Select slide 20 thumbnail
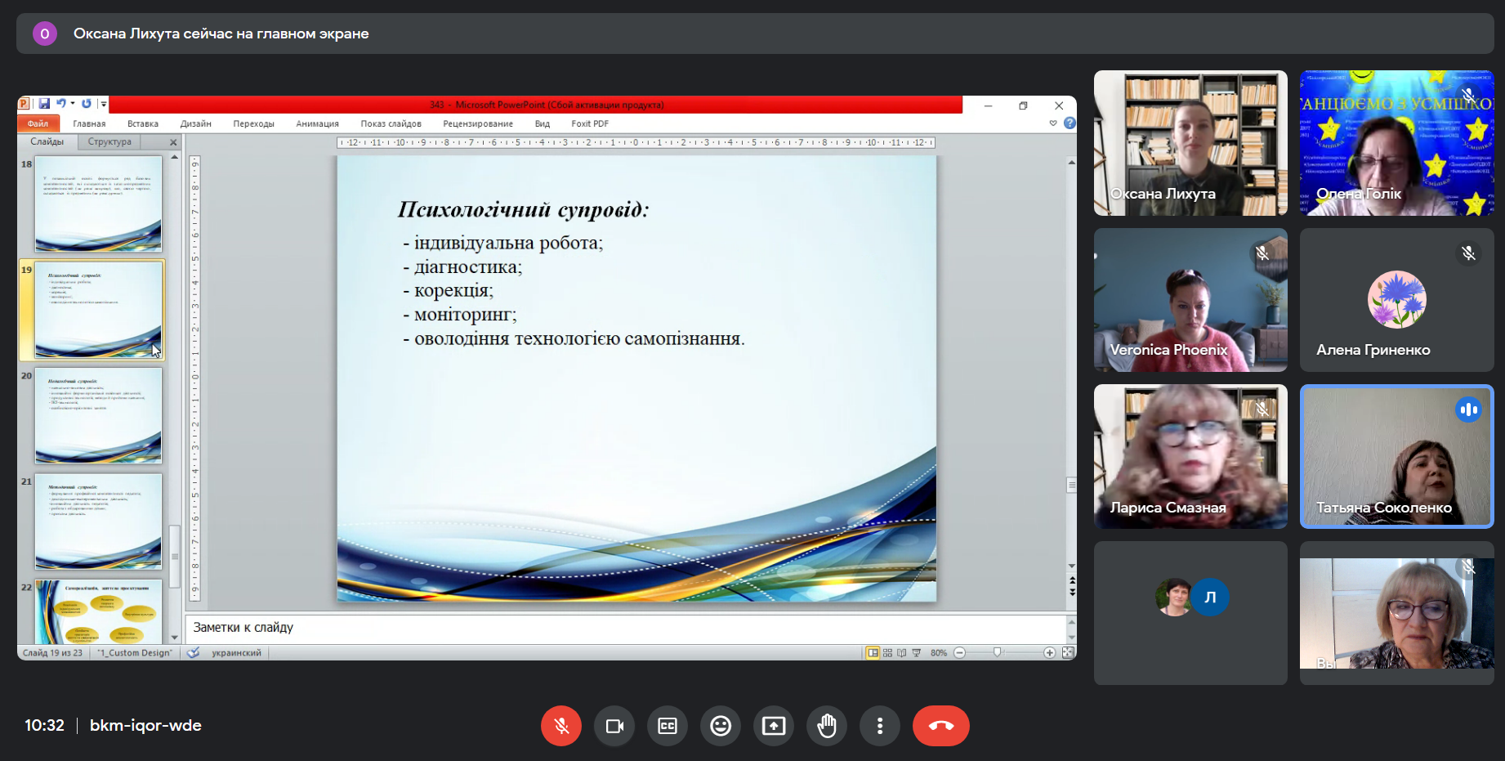This screenshot has width=1505, height=761. (98, 415)
